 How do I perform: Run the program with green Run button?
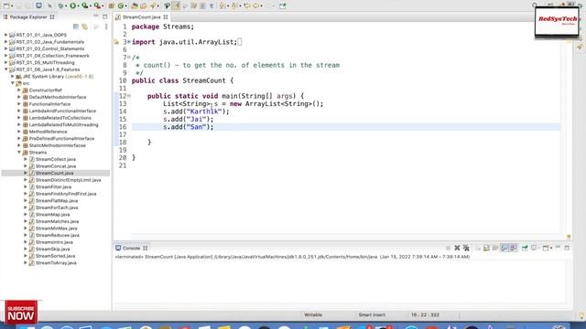pyautogui.click(x=73, y=5)
